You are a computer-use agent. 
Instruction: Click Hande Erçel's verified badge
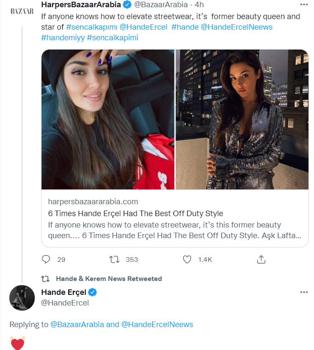click(92, 292)
